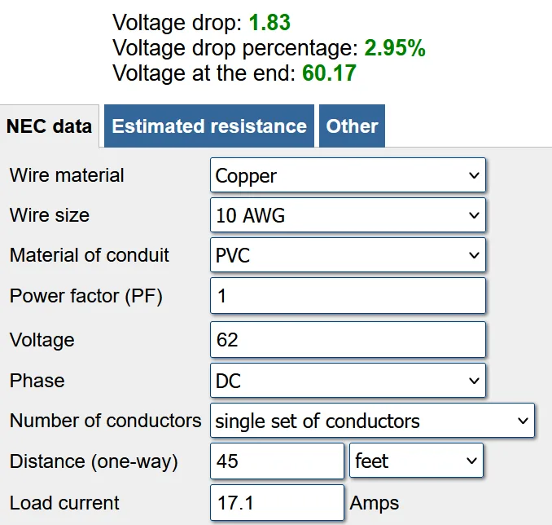The image size is (552, 525).
Task: Select the Load current input with 17.1
Action: [x=277, y=503]
